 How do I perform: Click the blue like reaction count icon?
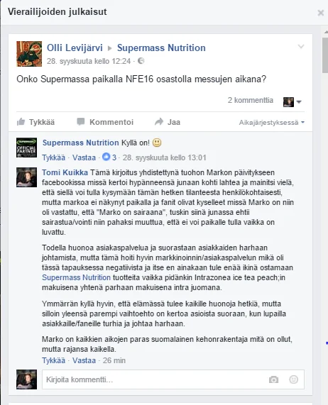click(x=106, y=157)
